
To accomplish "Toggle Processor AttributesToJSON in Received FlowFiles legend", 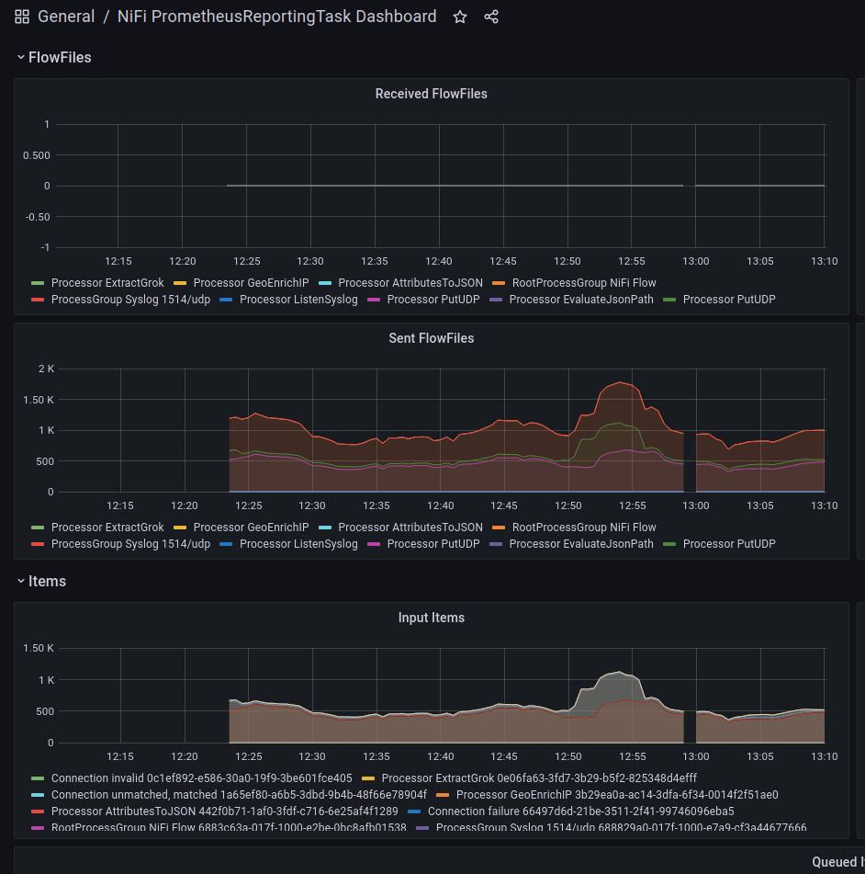I will point(410,282).
